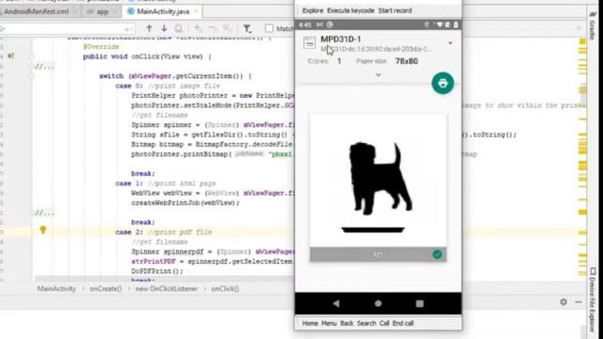Click the new OnClickListener breadcrumb
Viewport: 603px width, 339px height.
click(x=167, y=289)
